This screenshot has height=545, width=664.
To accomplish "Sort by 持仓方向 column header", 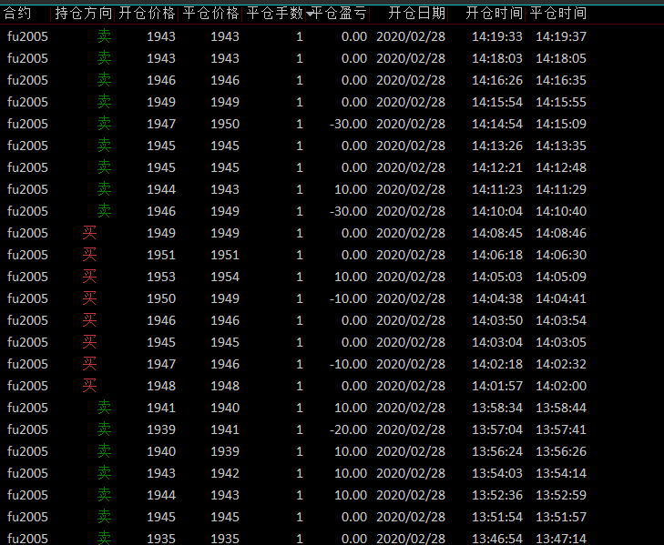I will pyautogui.click(x=83, y=13).
